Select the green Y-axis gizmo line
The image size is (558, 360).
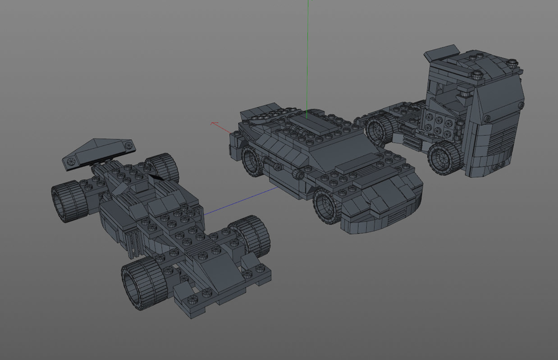click(x=308, y=67)
